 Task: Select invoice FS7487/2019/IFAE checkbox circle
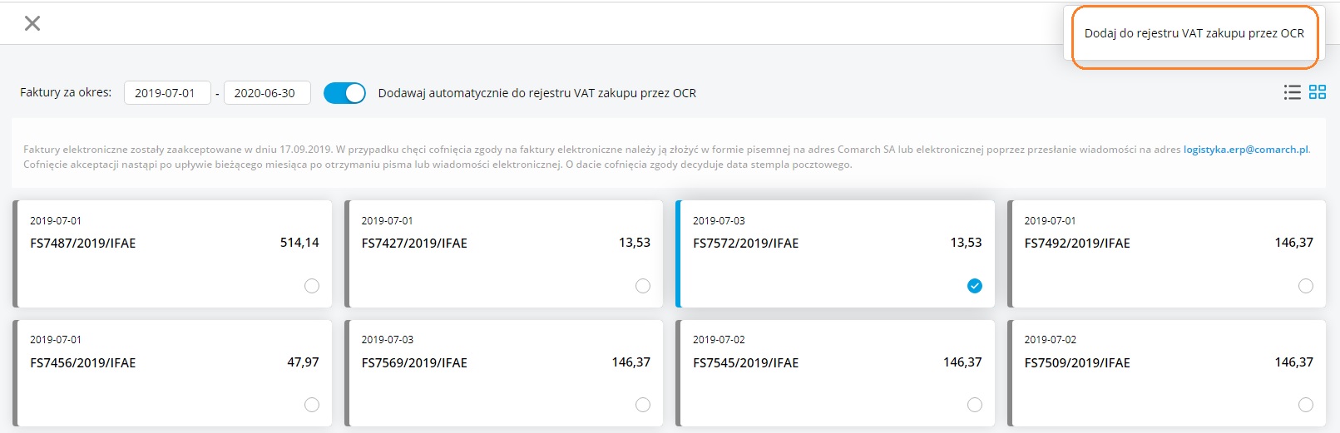312,286
